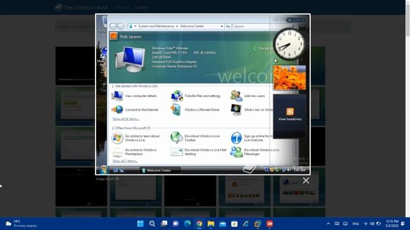This screenshot has height=230, width=410.
Task: Click the large computer monitor picture
Action: [130, 59]
